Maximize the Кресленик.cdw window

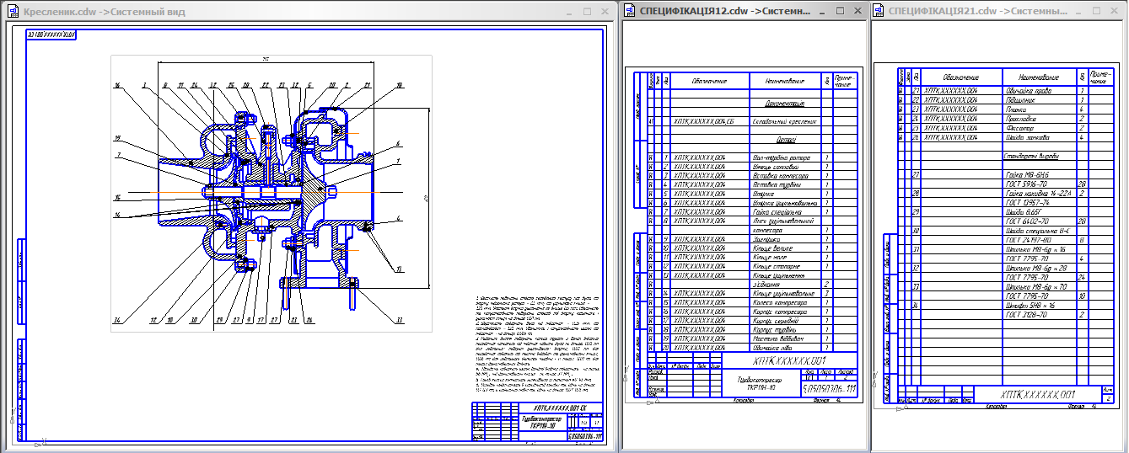click(587, 12)
